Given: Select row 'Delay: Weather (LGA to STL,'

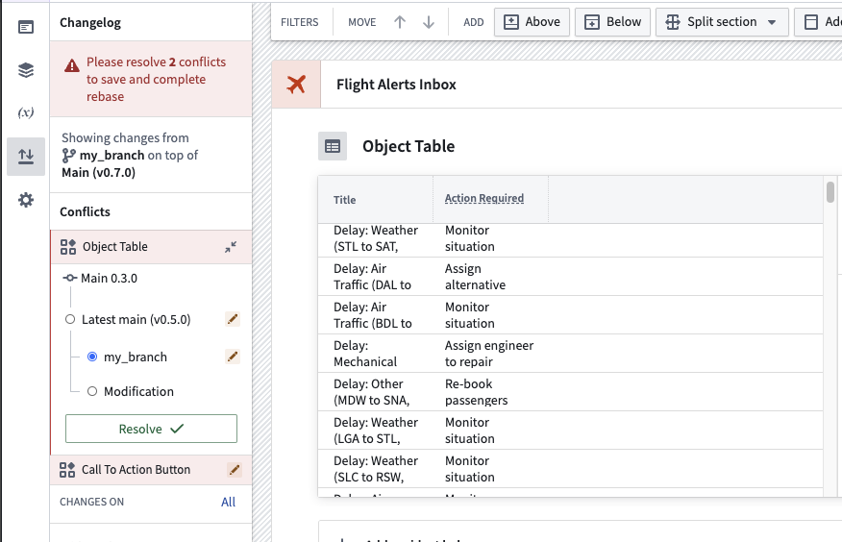Looking at the screenshot, I should (570, 431).
